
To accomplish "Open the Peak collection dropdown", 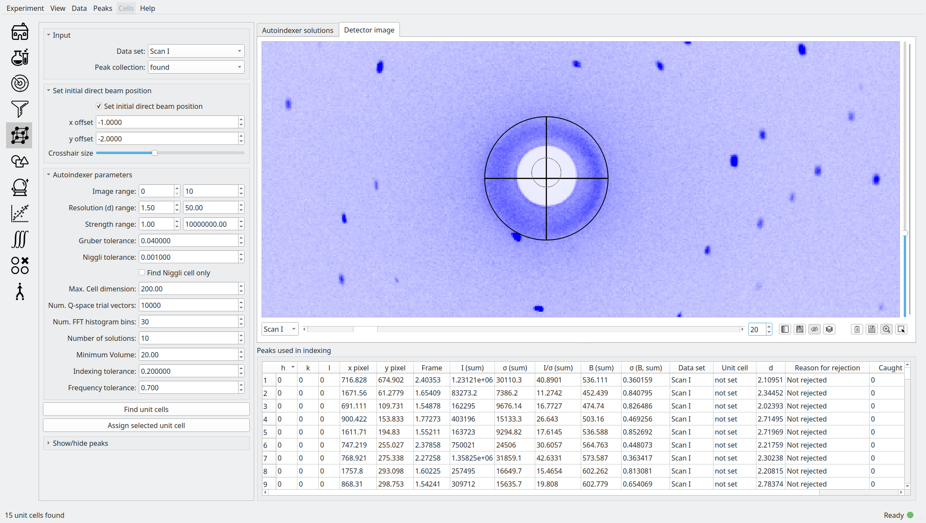I will point(196,67).
